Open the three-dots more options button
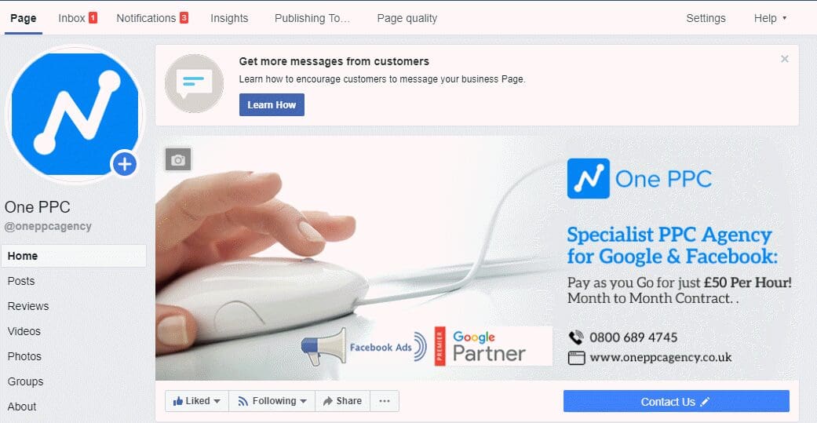The image size is (817, 423). [385, 401]
